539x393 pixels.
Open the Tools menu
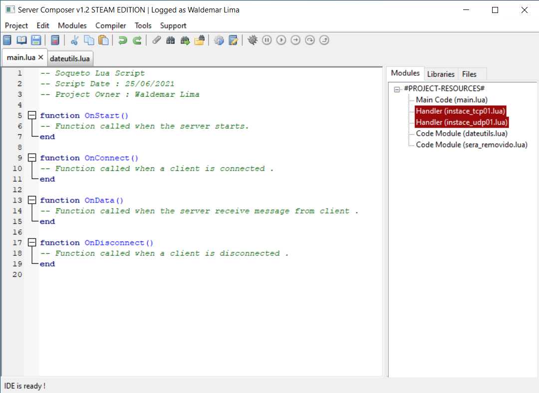pos(143,26)
